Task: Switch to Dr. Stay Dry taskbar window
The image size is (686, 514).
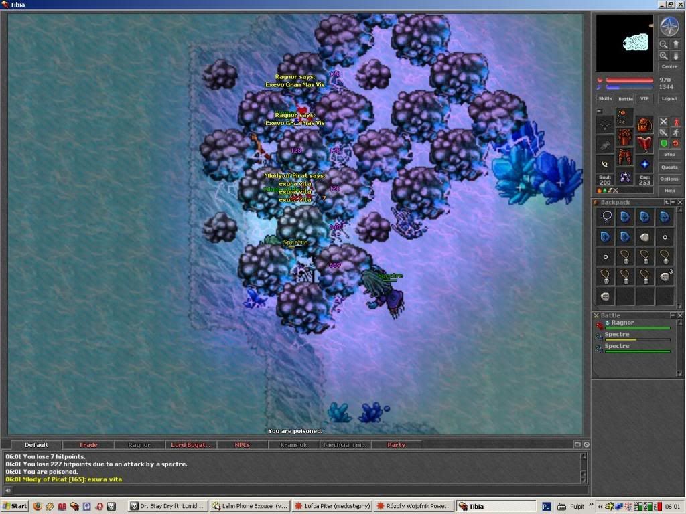Action: click(168, 506)
